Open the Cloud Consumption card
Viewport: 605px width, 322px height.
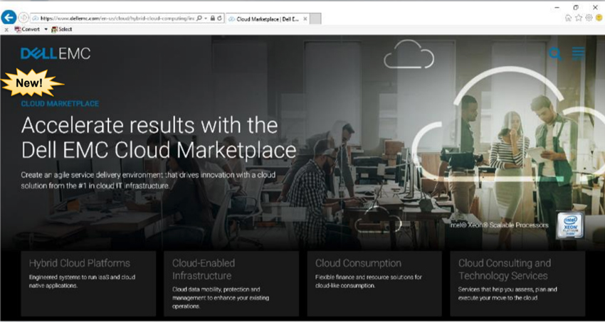(x=374, y=284)
